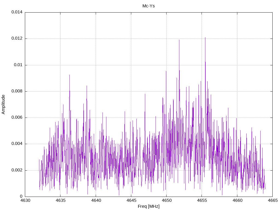Image resolution: width=280 pixels, height=210 pixels.
Task: Click the 0.014 y-axis tick label
Action: [17, 12]
